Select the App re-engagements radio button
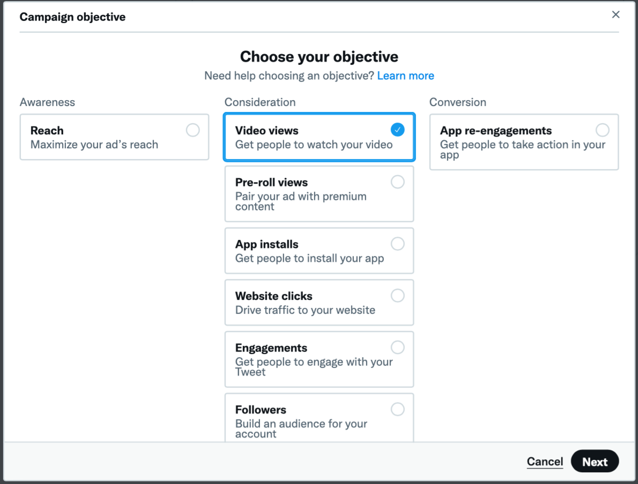This screenshot has height=484, width=638. (x=603, y=130)
